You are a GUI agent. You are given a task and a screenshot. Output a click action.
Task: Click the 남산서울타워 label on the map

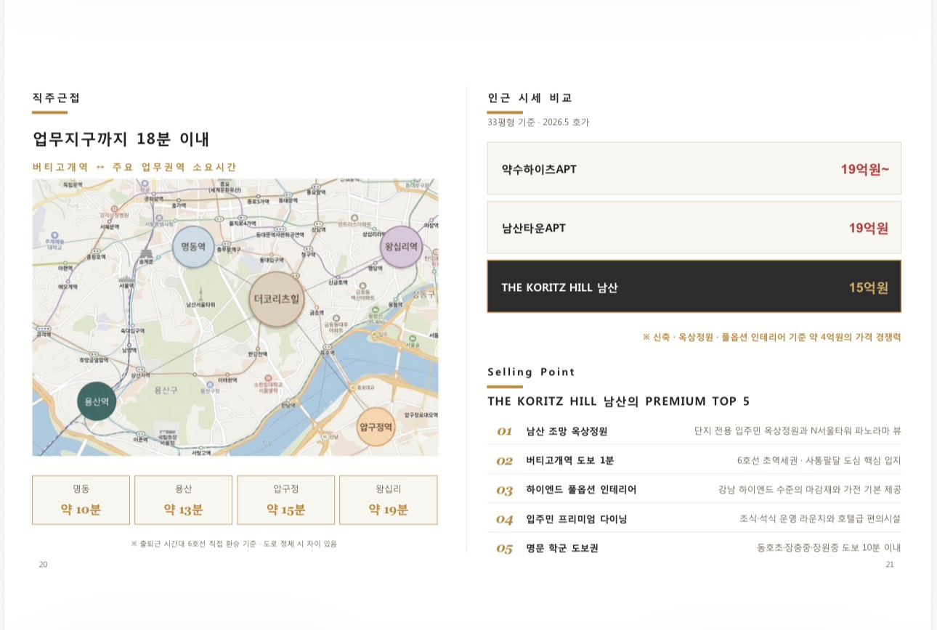[x=200, y=305]
